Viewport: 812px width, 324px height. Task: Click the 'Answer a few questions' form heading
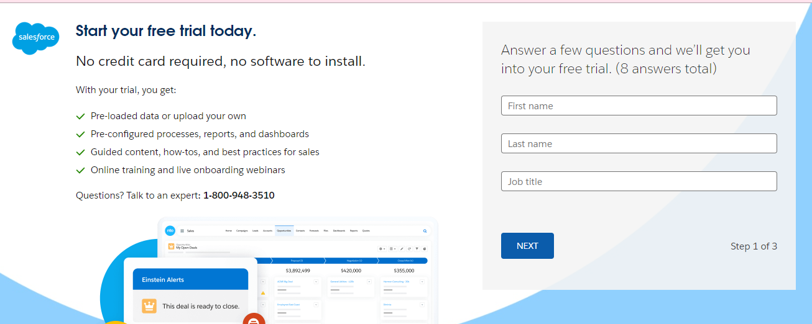coord(625,59)
